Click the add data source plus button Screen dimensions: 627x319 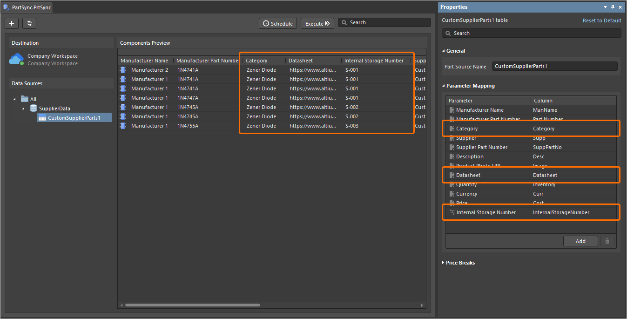12,23
